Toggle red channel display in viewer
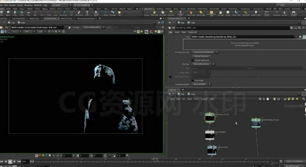306x167 pixels. pyautogui.click(x=40, y=155)
